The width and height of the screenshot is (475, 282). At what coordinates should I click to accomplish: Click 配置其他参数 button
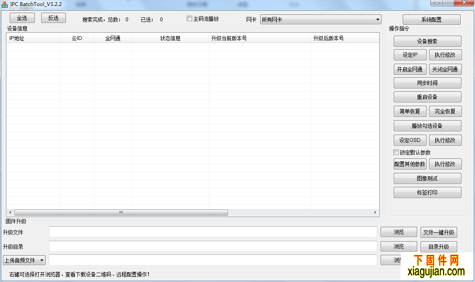click(410, 164)
